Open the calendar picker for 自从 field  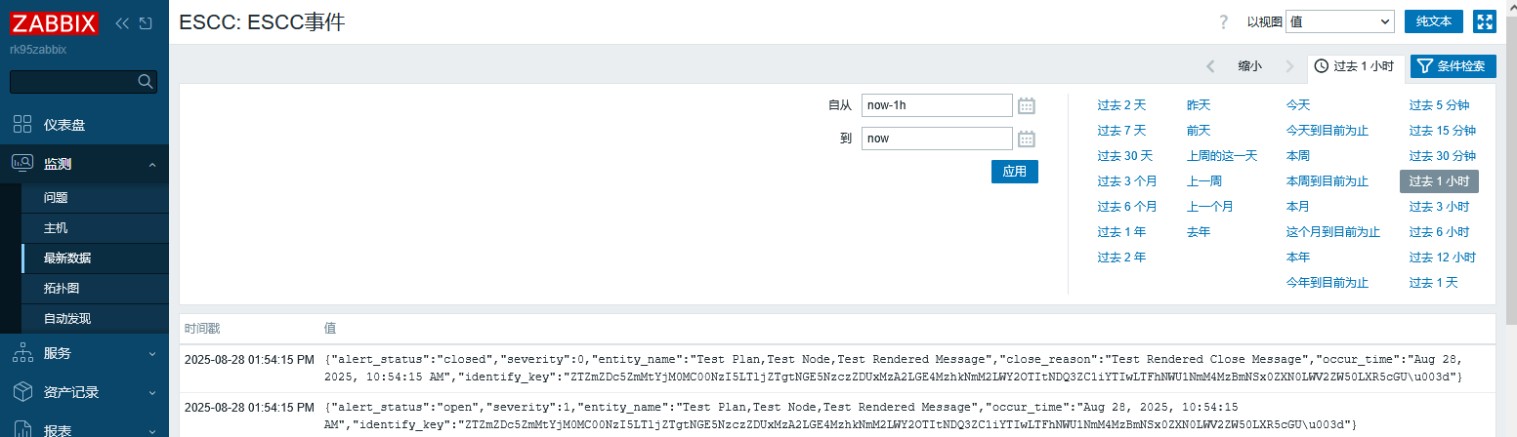1026,105
